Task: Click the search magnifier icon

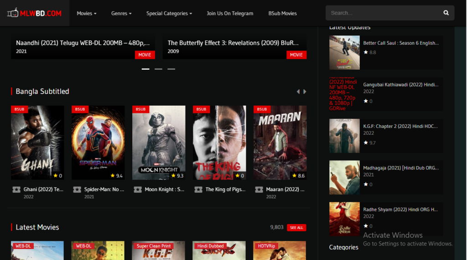Action: click(446, 13)
